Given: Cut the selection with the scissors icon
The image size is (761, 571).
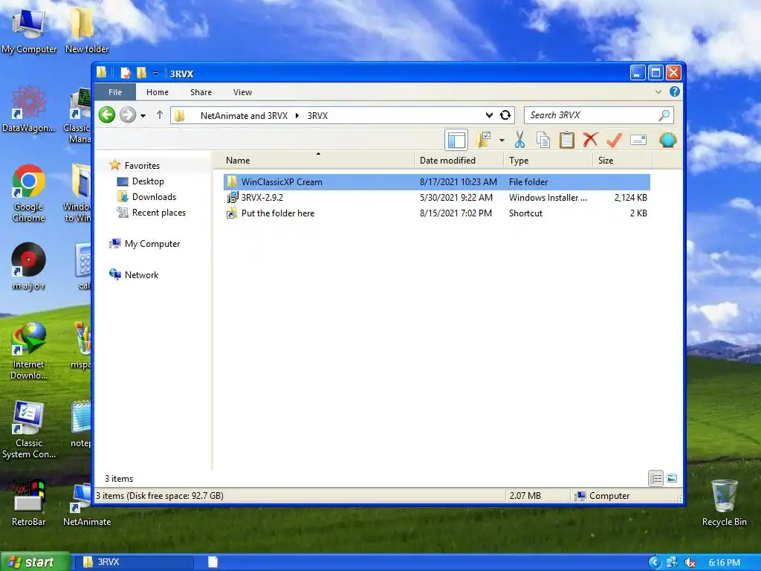Looking at the screenshot, I should 519,141.
